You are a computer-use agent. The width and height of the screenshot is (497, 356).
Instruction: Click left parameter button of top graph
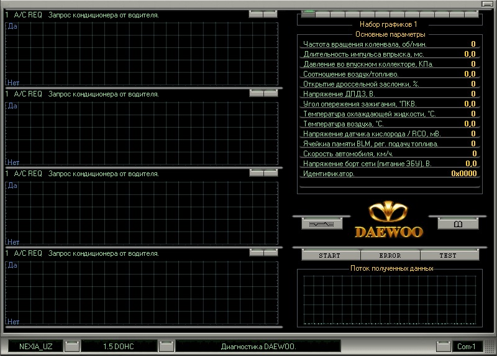pos(256,14)
